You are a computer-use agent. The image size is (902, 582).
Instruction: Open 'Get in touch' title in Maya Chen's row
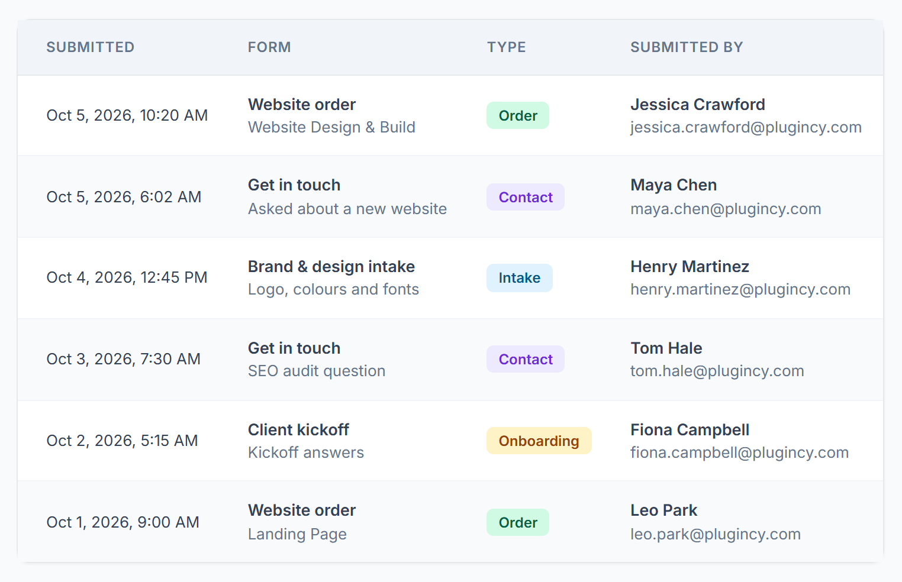point(294,185)
